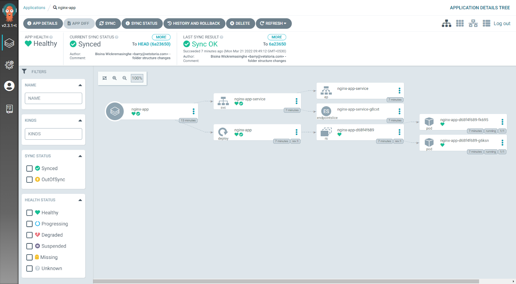Check the Progressing health filter
This screenshot has width=516, height=284.
[x=29, y=224]
